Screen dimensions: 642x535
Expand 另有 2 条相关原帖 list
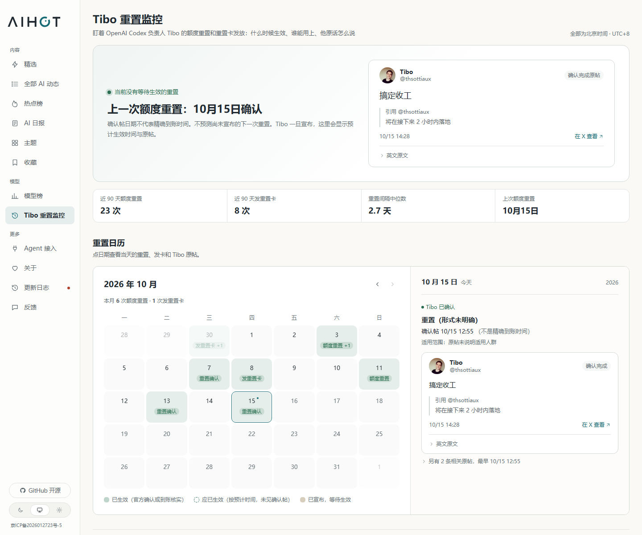pos(471,461)
